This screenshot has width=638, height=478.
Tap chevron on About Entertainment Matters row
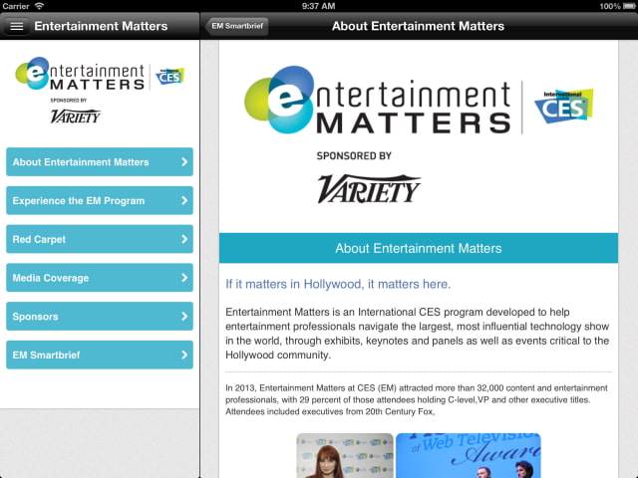coord(184,161)
